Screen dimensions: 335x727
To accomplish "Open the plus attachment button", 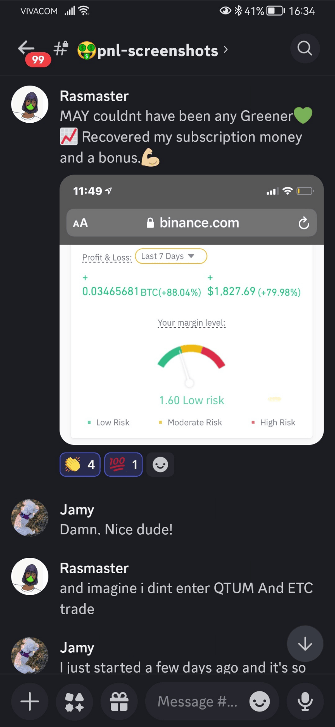I will pyautogui.click(x=30, y=702).
